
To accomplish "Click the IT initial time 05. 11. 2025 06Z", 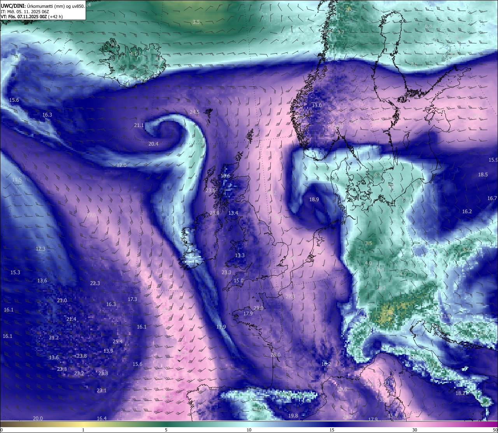I will pos(25,12).
